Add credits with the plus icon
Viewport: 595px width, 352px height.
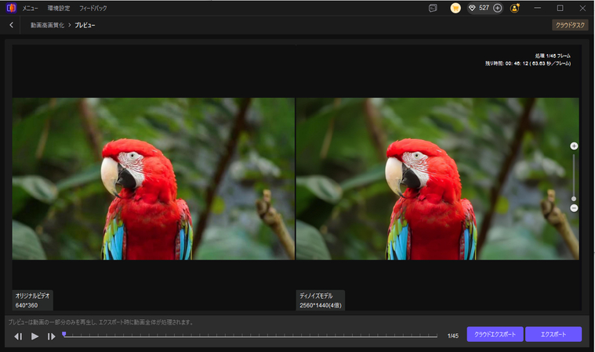tap(497, 8)
